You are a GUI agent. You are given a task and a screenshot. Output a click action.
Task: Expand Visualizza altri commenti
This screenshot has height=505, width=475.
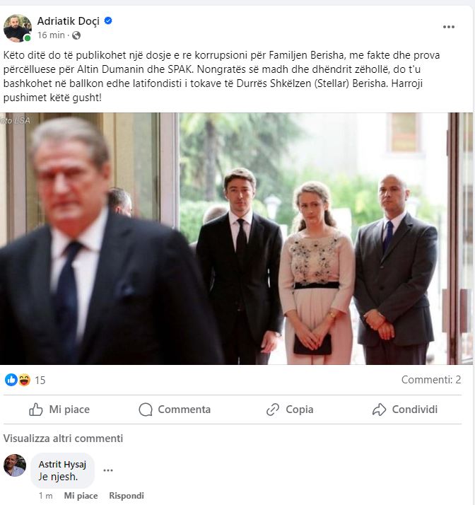point(63,439)
